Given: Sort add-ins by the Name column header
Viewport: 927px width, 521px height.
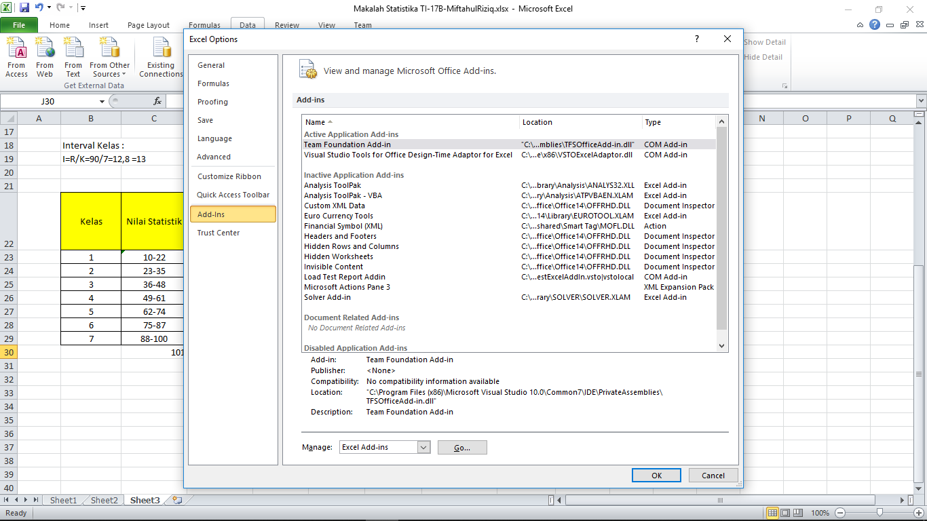Looking at the screenshot, I should click(411, 122).
